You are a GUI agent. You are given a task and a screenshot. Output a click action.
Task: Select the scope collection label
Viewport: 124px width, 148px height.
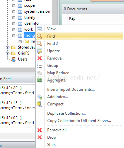tap(30, 5)
